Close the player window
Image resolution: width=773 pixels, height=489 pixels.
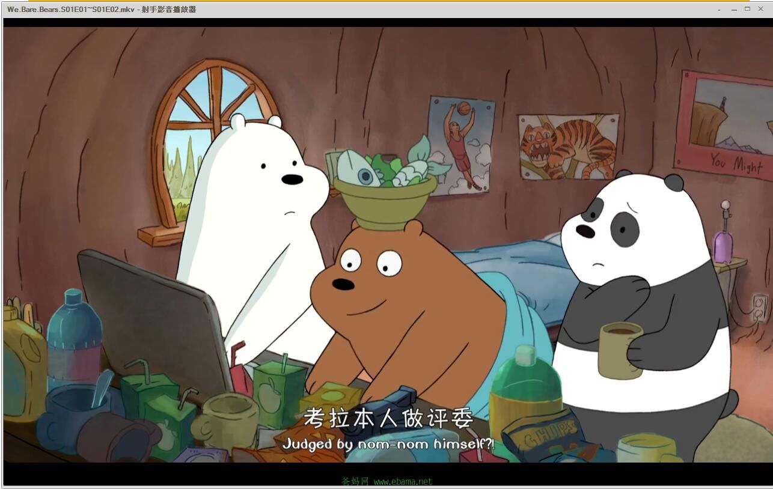(761, 9)
